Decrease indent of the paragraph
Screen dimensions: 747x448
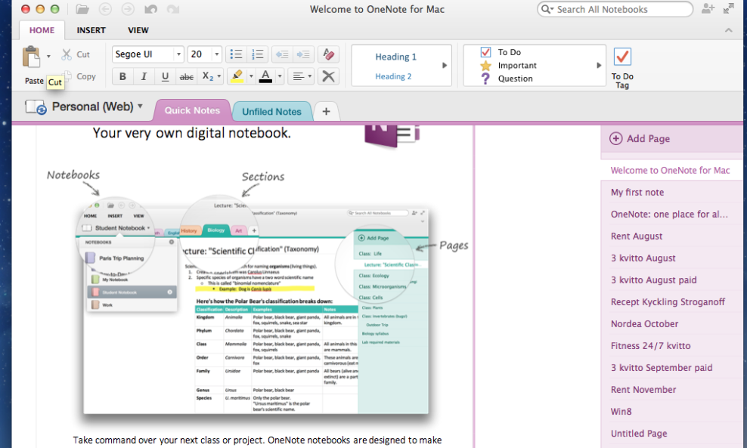coord(282,54)
